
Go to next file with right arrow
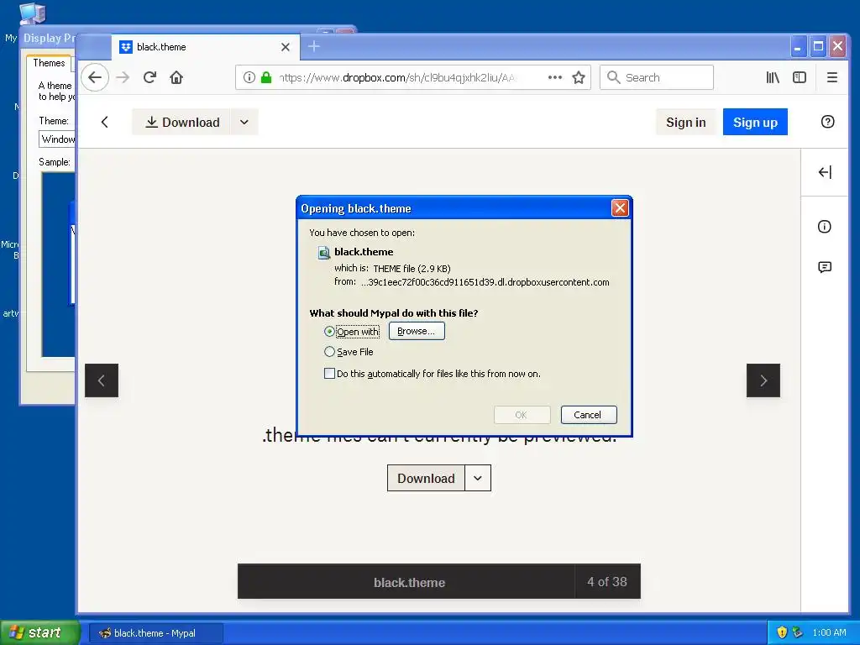click(x=763, y=380)
